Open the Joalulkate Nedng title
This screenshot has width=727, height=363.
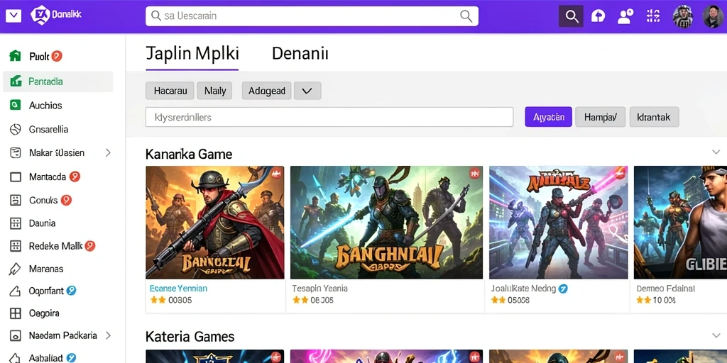[x=523, y=289]
